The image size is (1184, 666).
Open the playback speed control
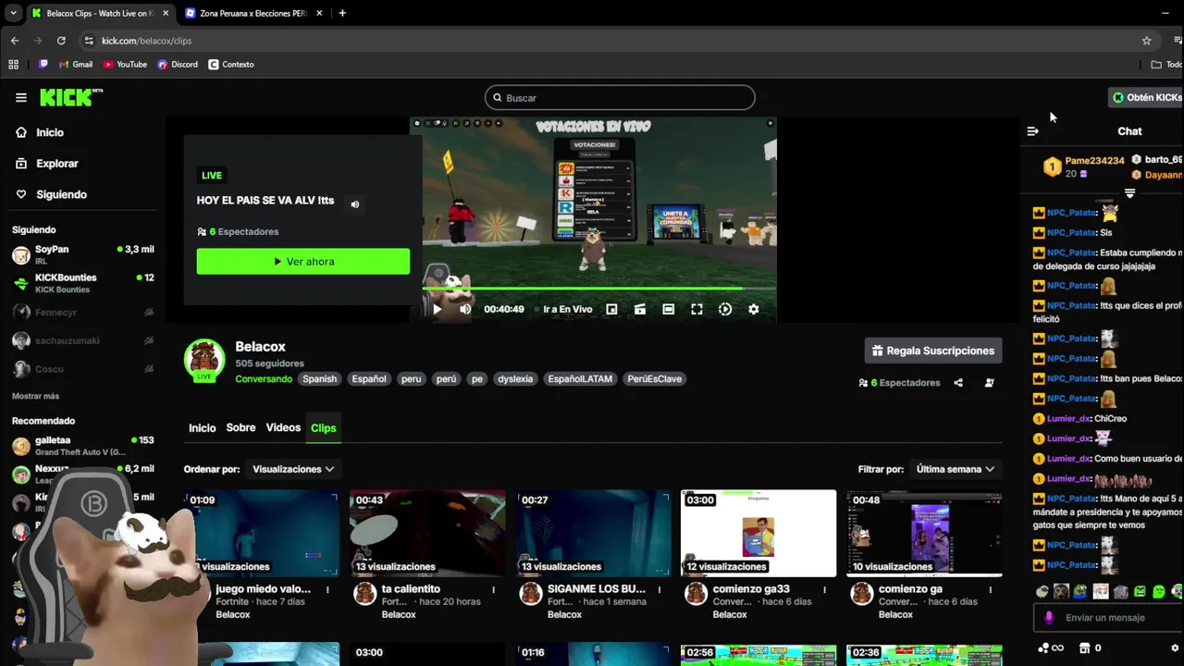coord(725,309)
